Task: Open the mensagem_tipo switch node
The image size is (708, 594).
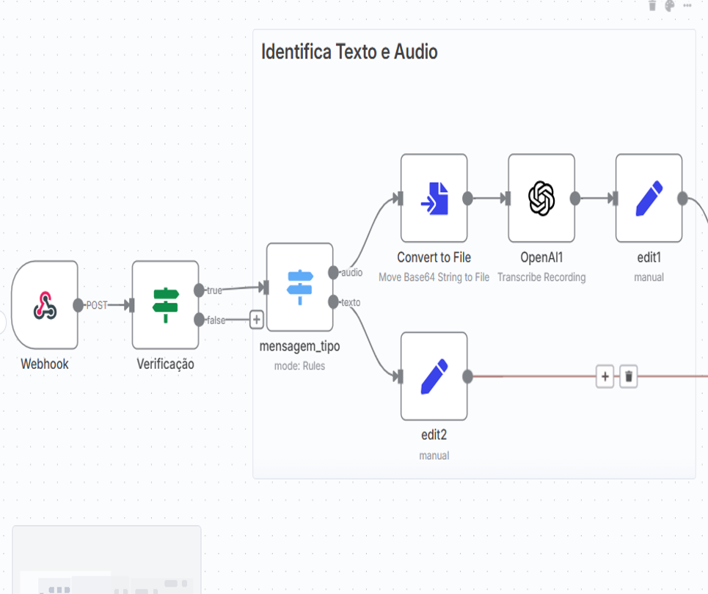Action: (x=299, y=287)
